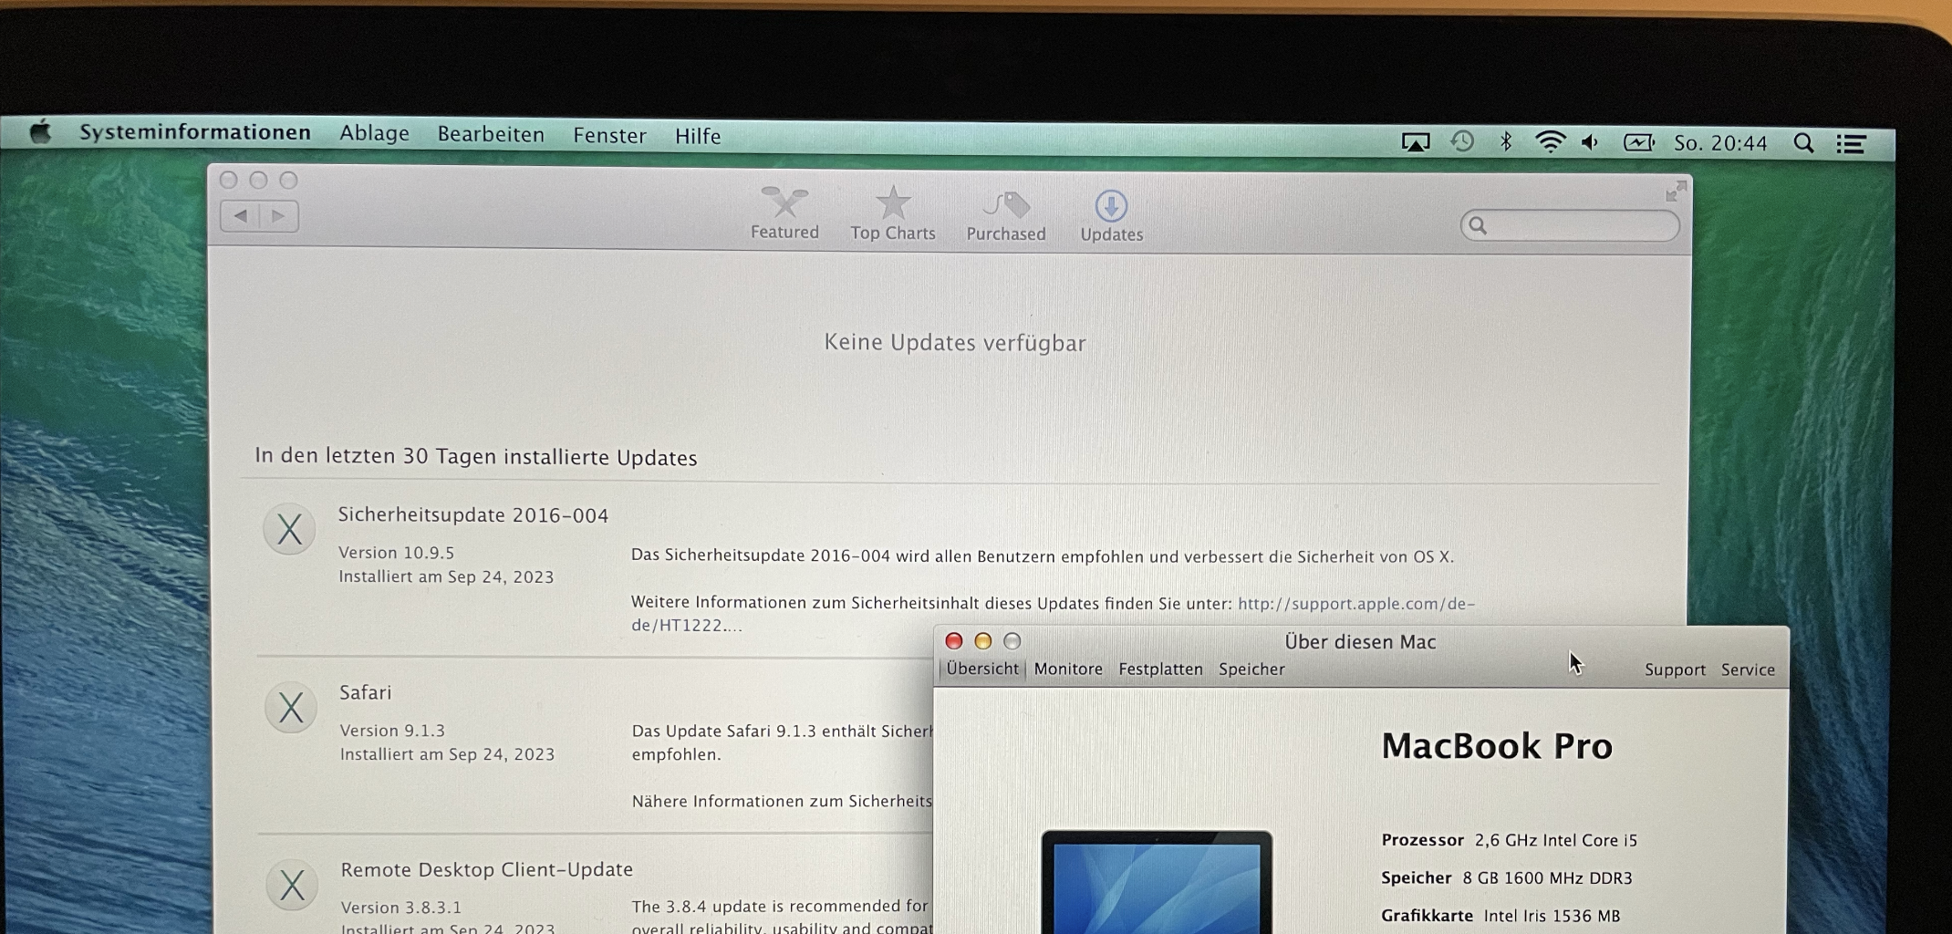This screenshot has height=934, width=1952.
Task: Click the MacBook Pro heading
Action: (x=1497, y=746)
